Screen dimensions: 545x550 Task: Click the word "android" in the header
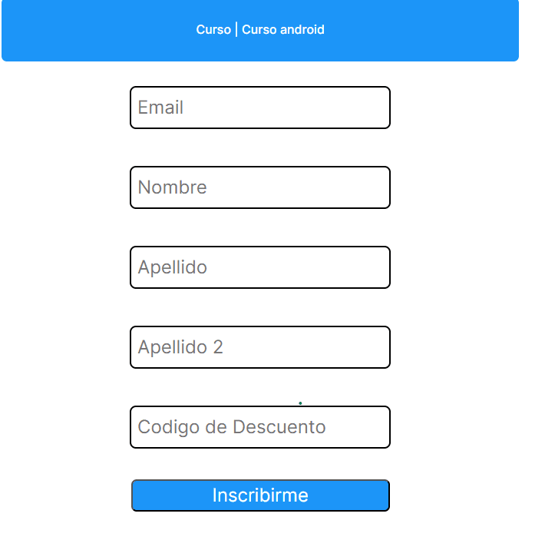[302, 30]
